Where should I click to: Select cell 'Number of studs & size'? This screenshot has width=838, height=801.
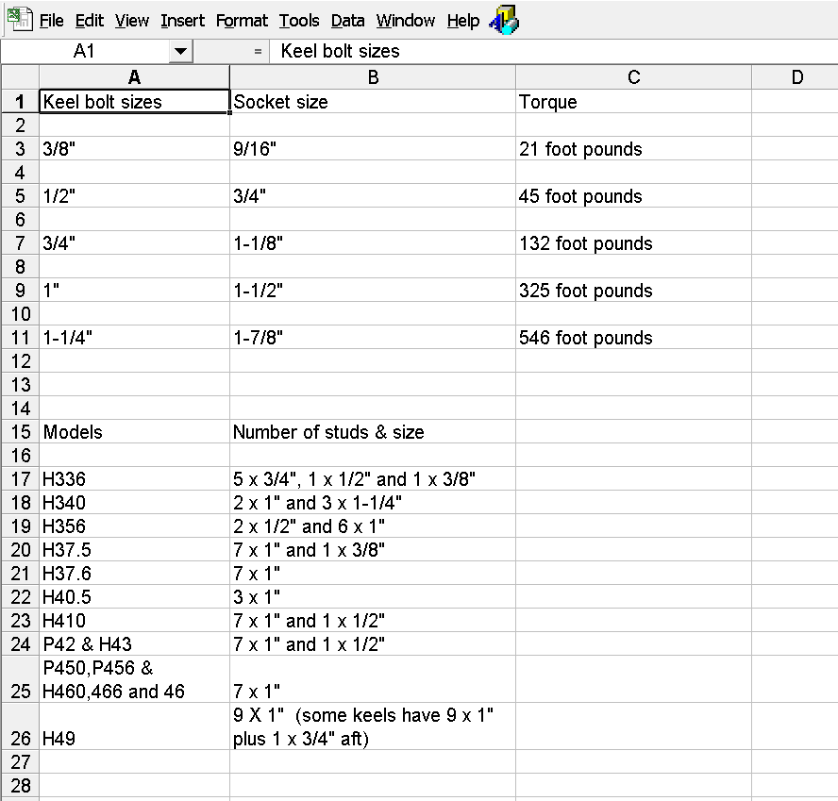coord(373,432)
